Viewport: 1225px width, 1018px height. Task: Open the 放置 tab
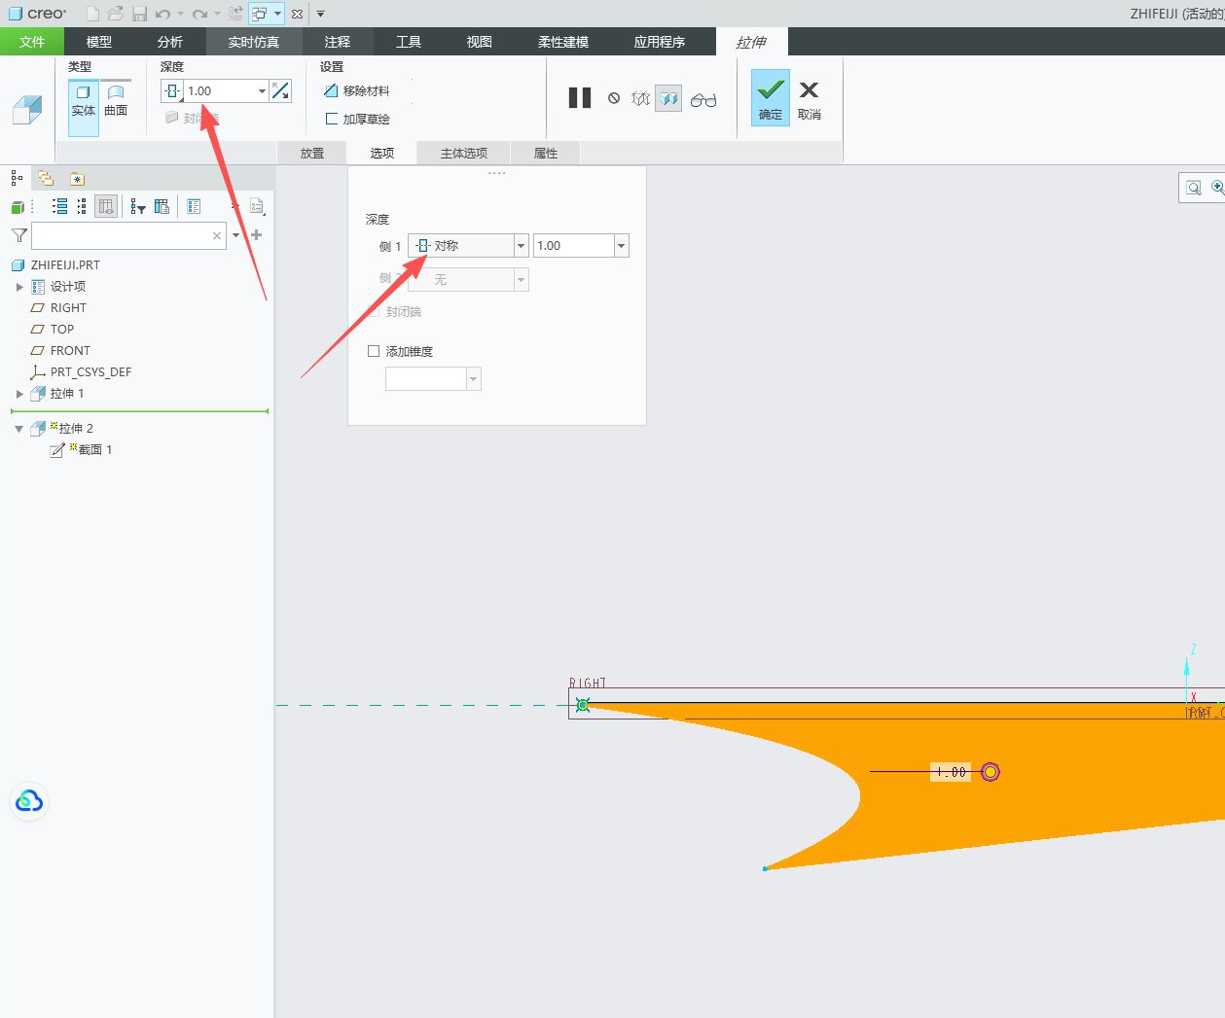point(312,153)
